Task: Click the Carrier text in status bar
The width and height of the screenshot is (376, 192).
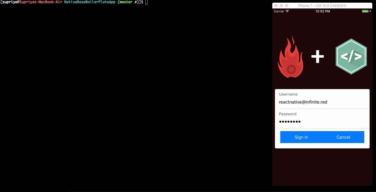Action: (x=279, y=11)
